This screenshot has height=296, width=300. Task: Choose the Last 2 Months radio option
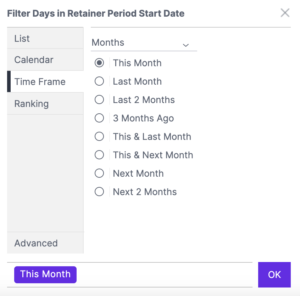(x=99, y=99)
